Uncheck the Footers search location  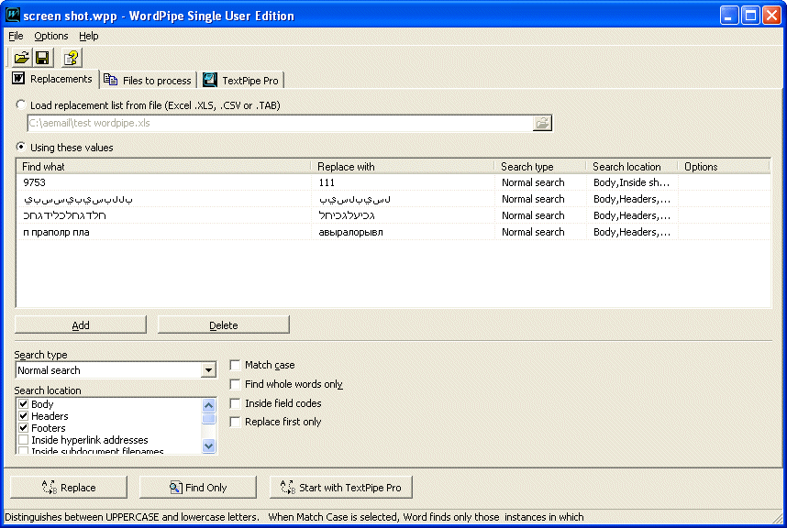[23, 428]
